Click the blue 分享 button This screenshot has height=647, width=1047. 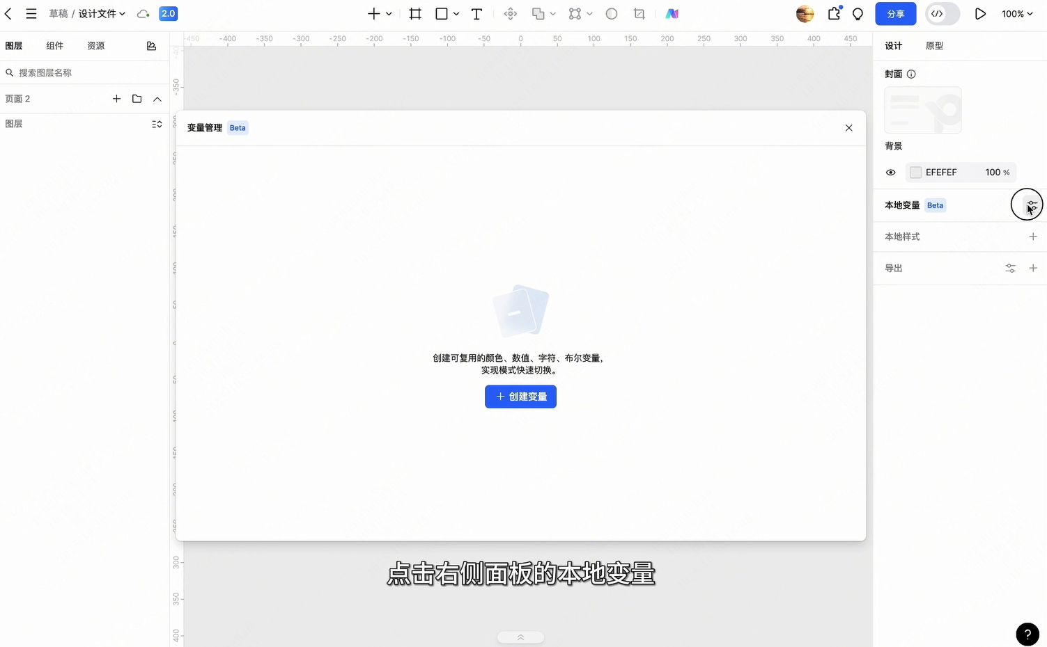click(x=896, y=14)
